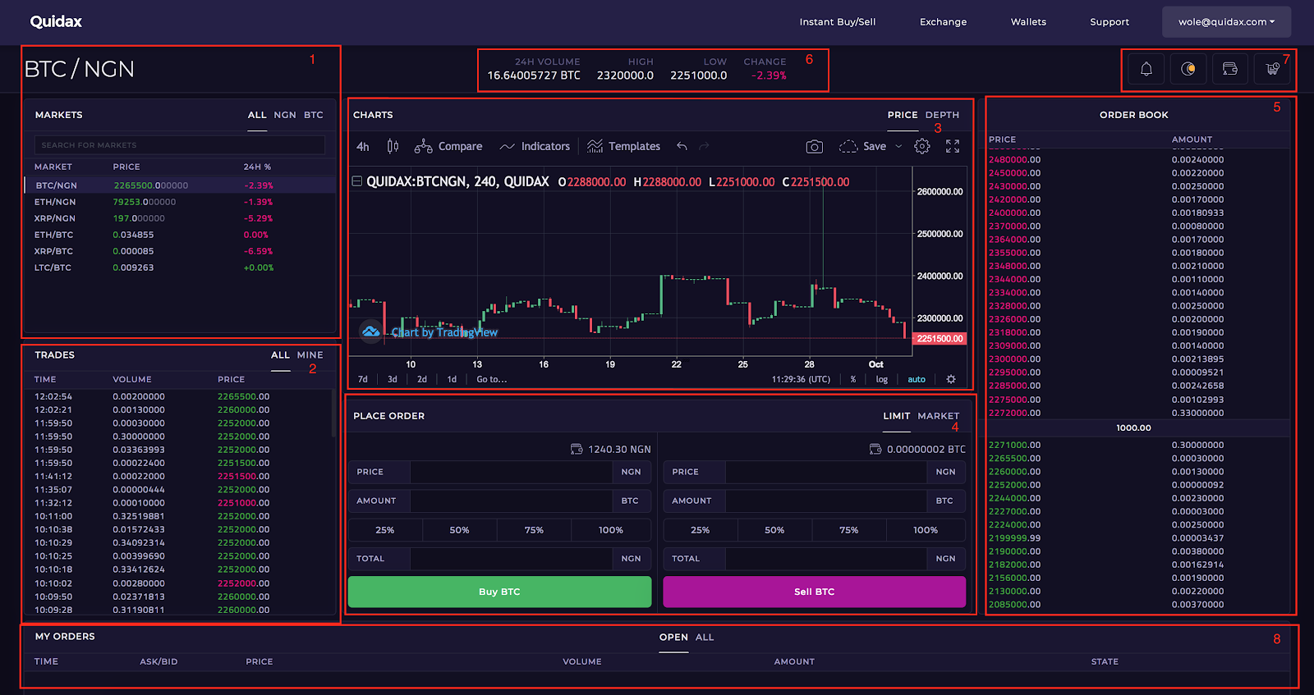Set sell amount to 50%
The height and width of the screenshot is (695, 1314).
(774, 530)
